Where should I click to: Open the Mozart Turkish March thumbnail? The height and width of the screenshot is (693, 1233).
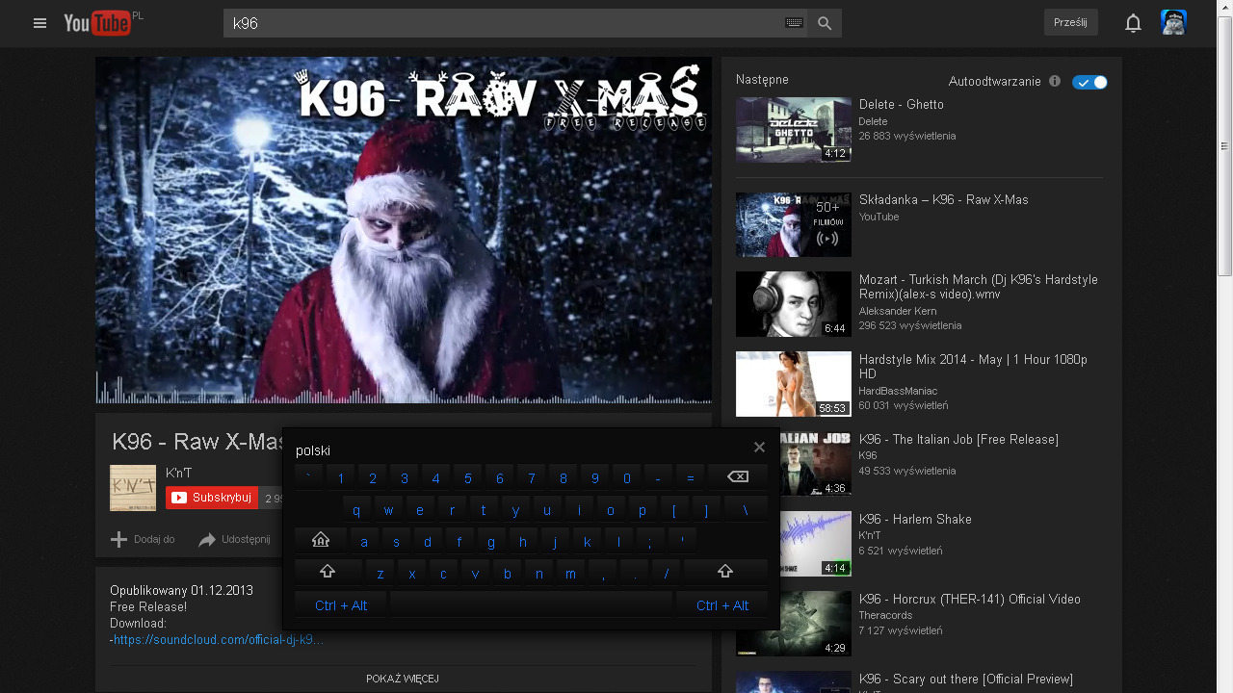794,304
